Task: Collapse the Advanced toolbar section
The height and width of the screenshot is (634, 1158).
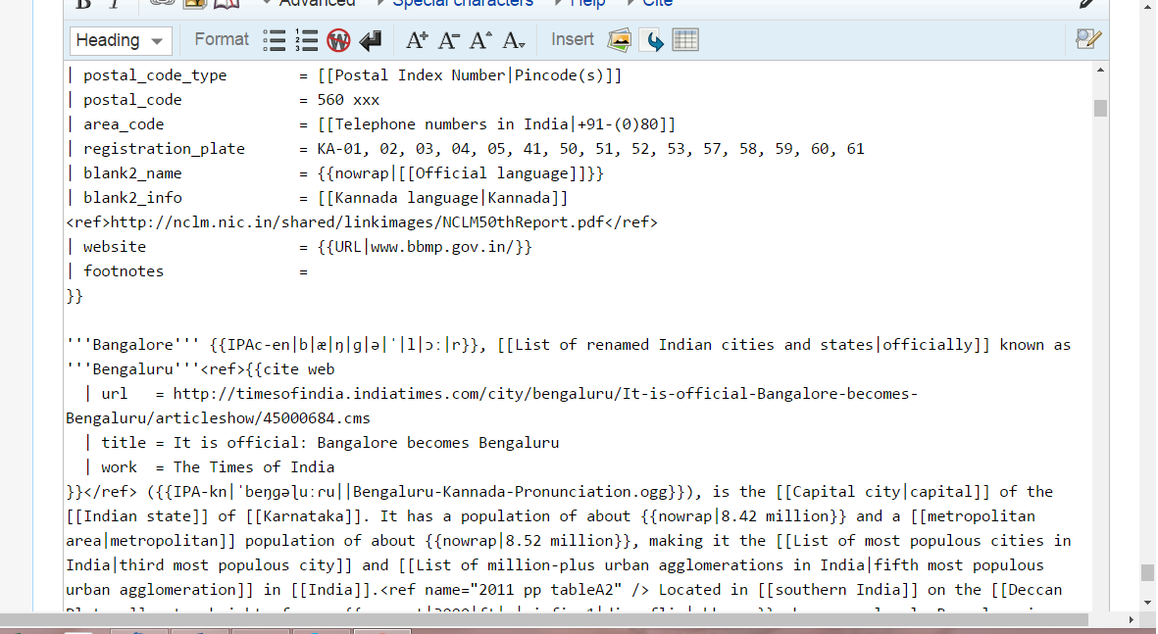Action: [316, 3]
